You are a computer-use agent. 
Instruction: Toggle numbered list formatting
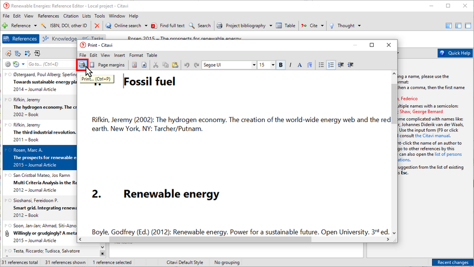tap(331, 65)
